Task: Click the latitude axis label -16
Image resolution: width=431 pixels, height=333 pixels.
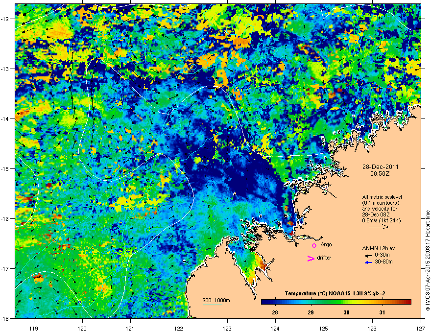Action: (5, 219)
